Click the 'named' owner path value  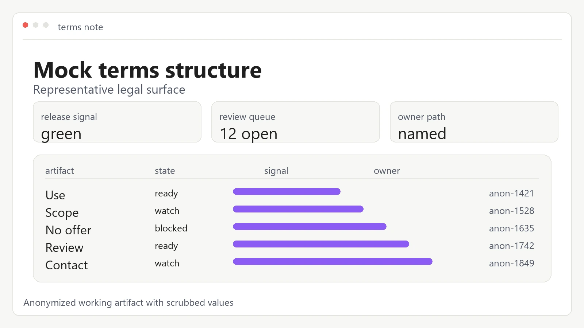tap(422, 134)
